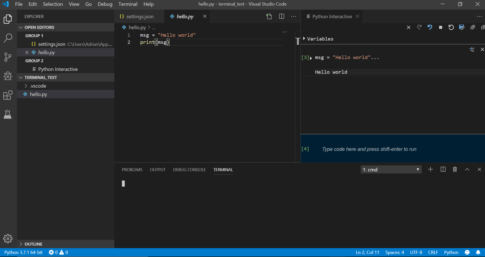Click the Python 3.7.1 64-bit interpreter selector

coord(23,252)
